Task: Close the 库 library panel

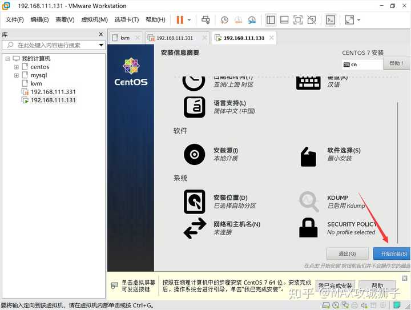Action: pos(101,34)
